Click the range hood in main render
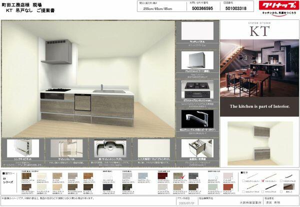 (x=57, y=52)
